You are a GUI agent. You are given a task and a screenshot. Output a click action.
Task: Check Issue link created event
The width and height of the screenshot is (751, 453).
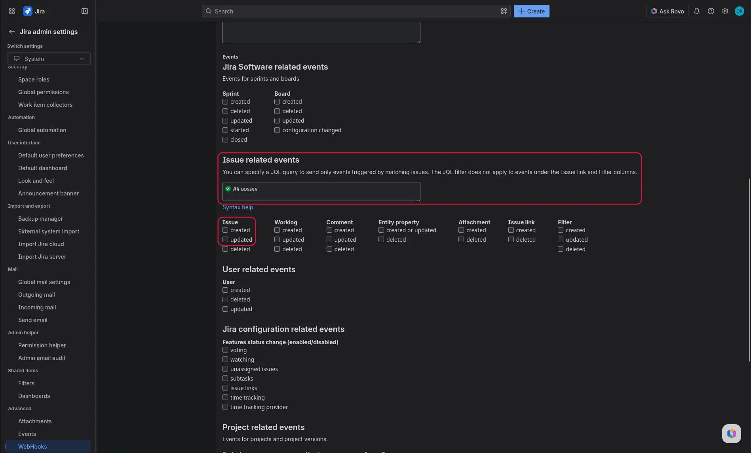(511, 230)
